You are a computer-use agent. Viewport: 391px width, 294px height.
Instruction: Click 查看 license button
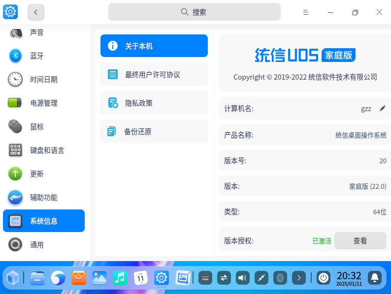pos(360,240)
